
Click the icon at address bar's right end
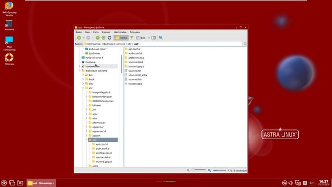(245, 44)
